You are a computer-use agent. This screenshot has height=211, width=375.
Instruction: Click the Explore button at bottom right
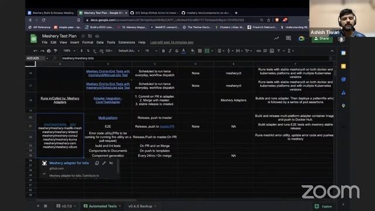click(x=323, y=206)
